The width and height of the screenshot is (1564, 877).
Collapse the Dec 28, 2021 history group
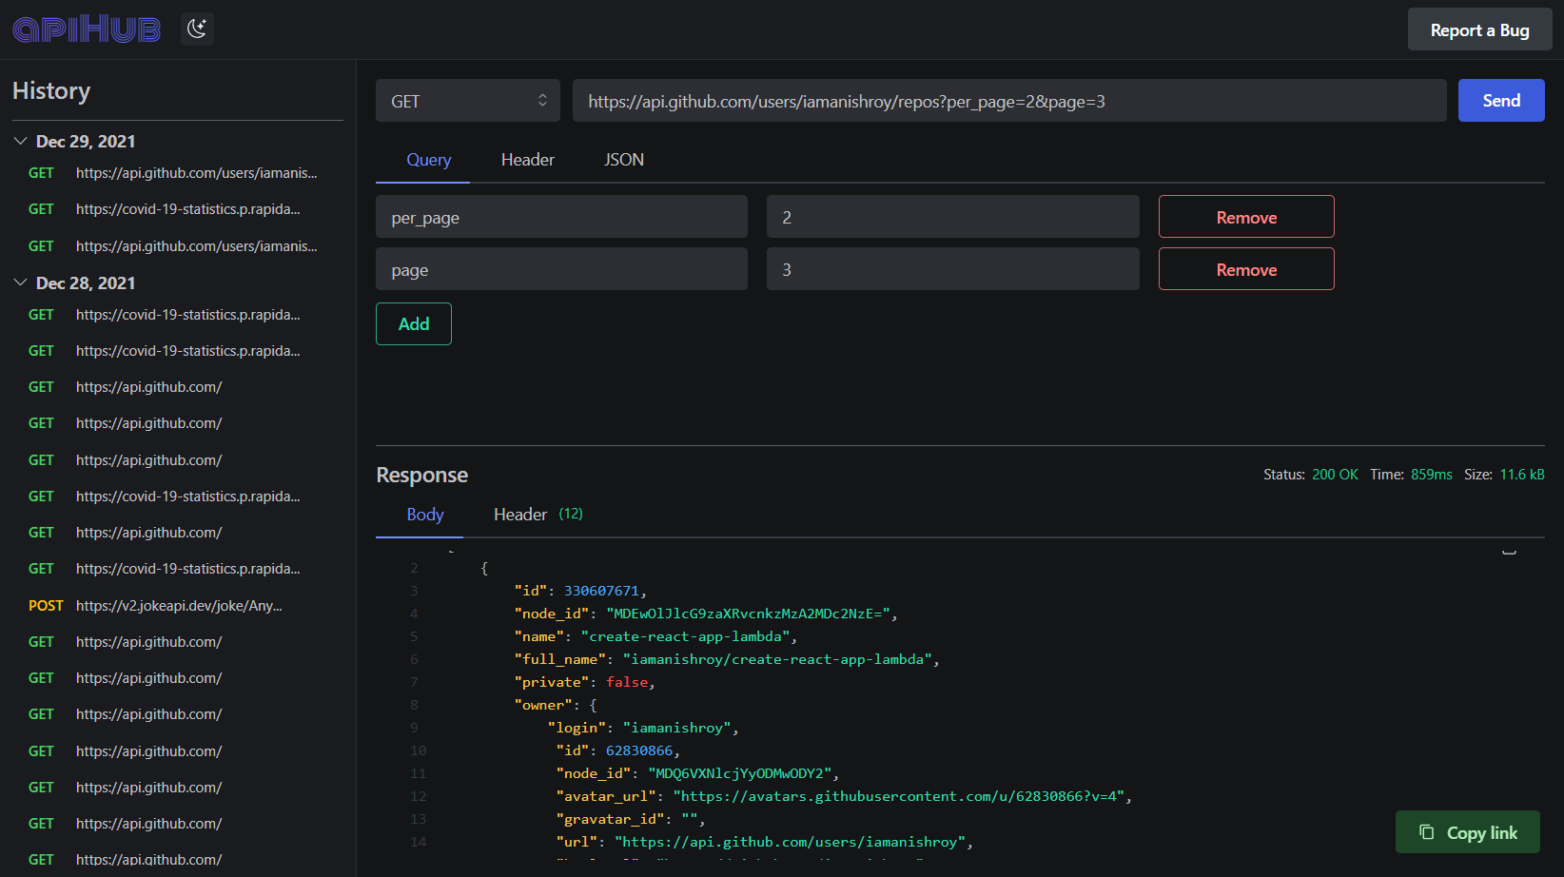point(20,283)
